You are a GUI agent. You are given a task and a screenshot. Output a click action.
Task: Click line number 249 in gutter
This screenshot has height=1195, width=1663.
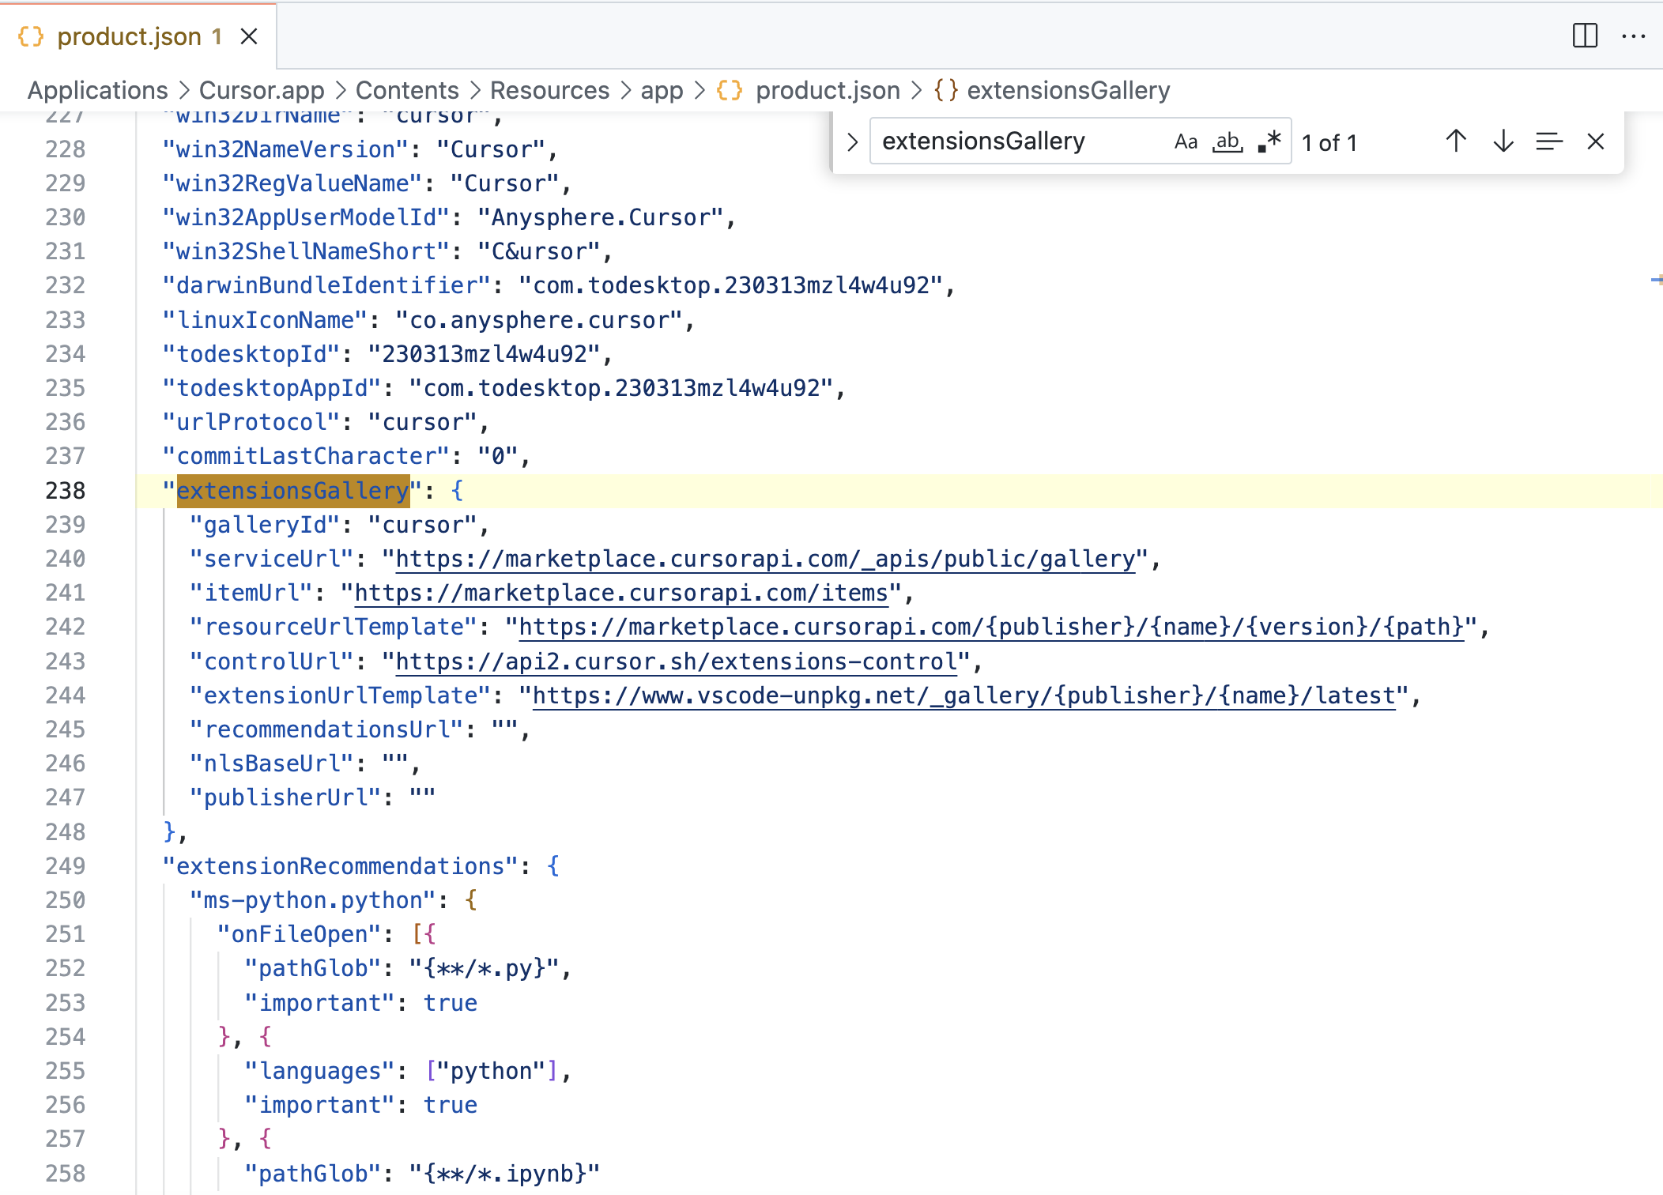[x=66, y=866]
